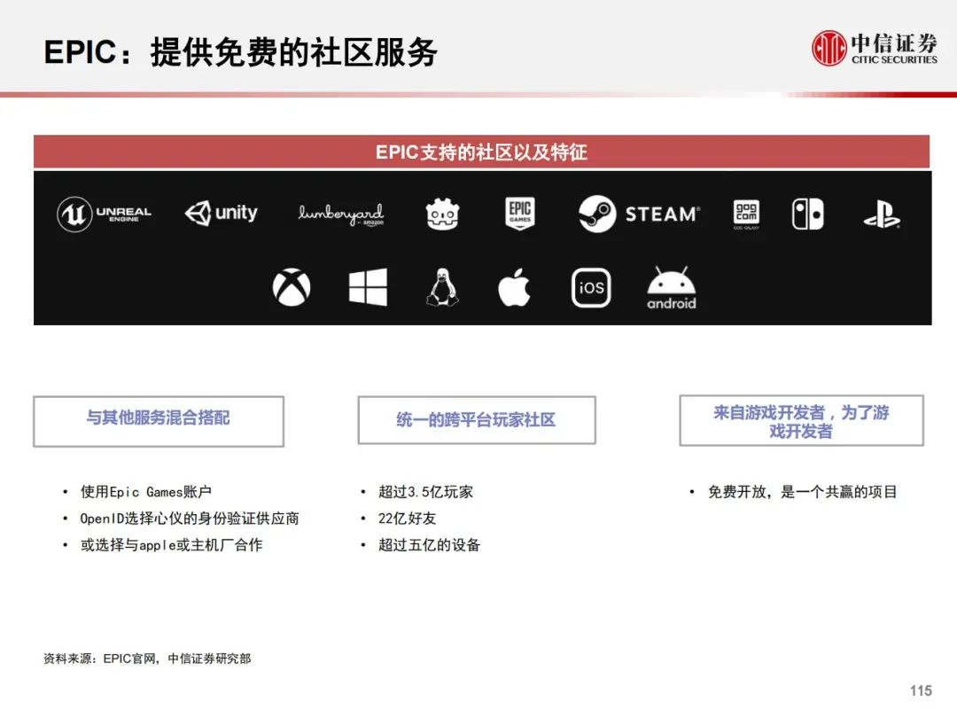Click the Windows logo
This screenshot has width=957, height=718.
pyautogui.click(x=368, y=287)
